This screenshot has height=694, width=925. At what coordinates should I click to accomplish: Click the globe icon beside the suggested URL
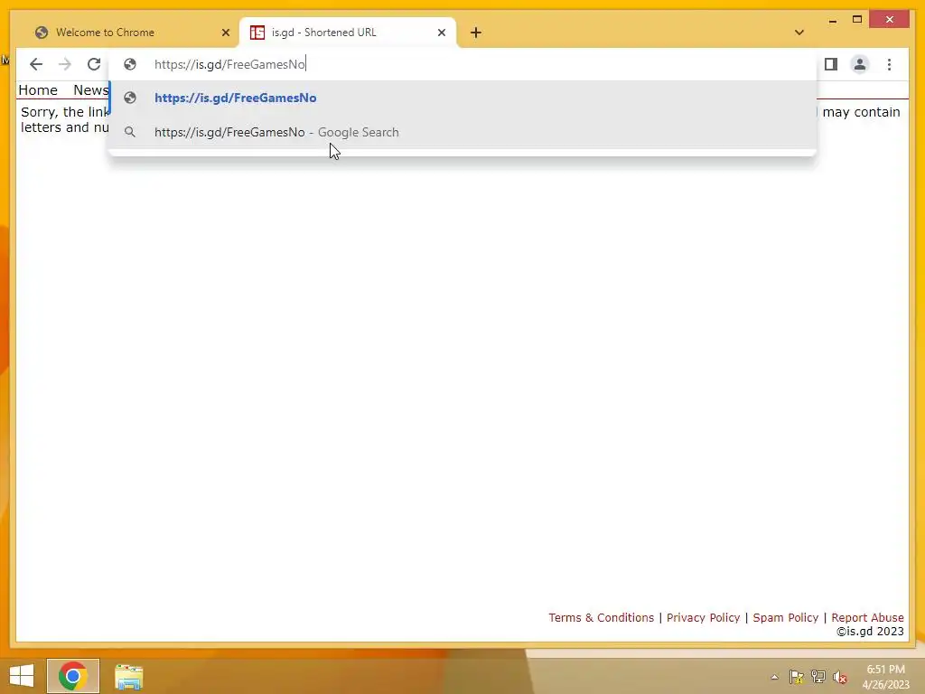130,98
